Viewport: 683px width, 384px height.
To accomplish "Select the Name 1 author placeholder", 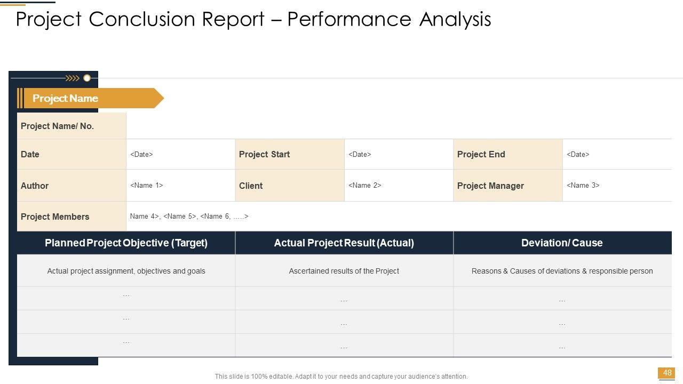I will [x=146, y=186].
